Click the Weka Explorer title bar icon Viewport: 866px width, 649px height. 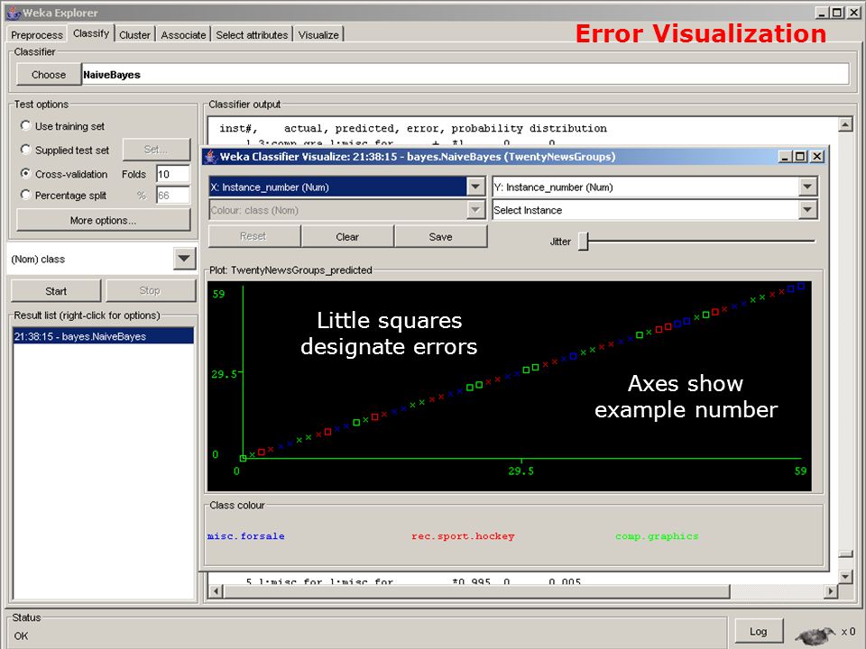(x=14, y=12)
